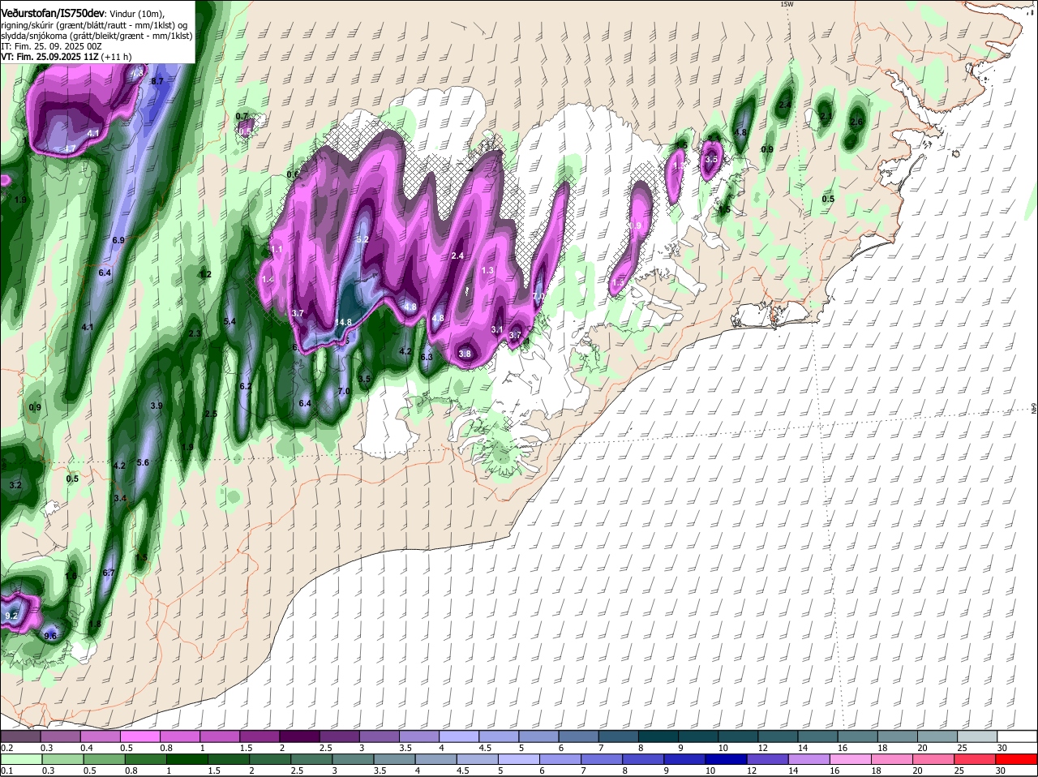The height and width of the screenshot is (777, 1038).
Task: Click the 2.3 precipitation value
Action: coord(195,333)
